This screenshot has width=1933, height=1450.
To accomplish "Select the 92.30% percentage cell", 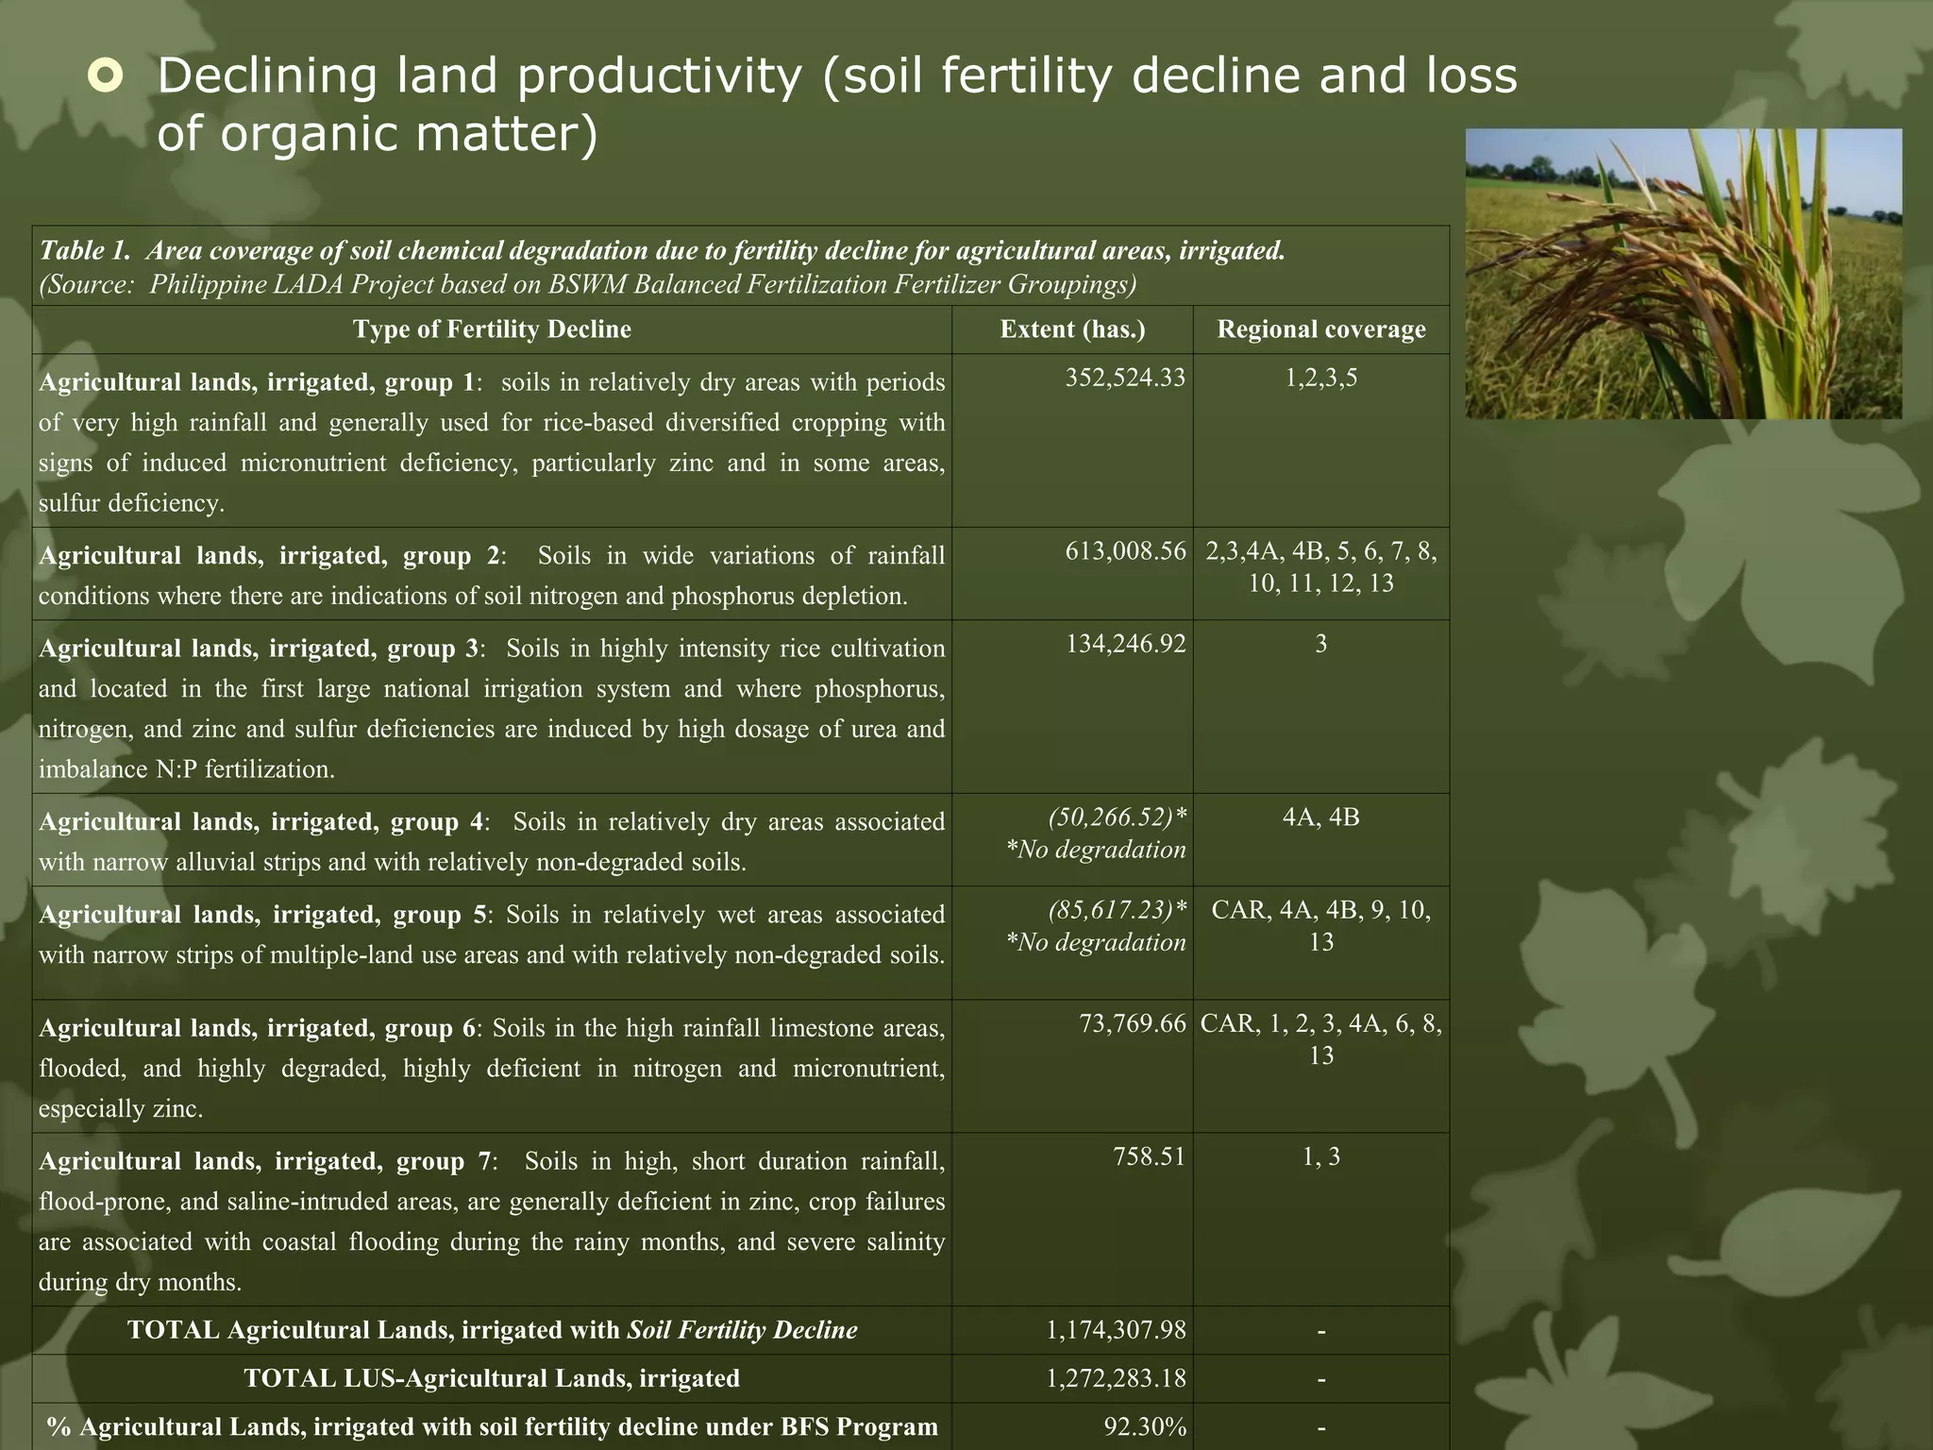I will (1144, 1427).
